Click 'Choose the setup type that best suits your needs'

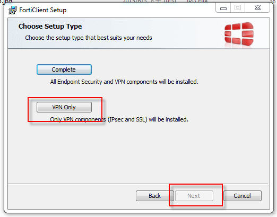pos(89,38)
